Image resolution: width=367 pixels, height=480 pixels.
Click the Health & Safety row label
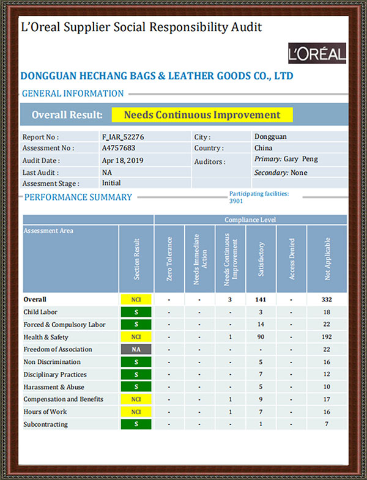click(46, 337)
